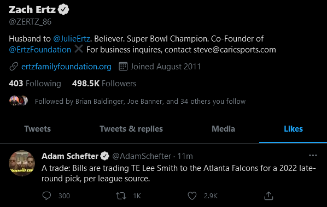Switch to the Tweets tab
This screenshot has height=207, width=327.
click(38, 129)
